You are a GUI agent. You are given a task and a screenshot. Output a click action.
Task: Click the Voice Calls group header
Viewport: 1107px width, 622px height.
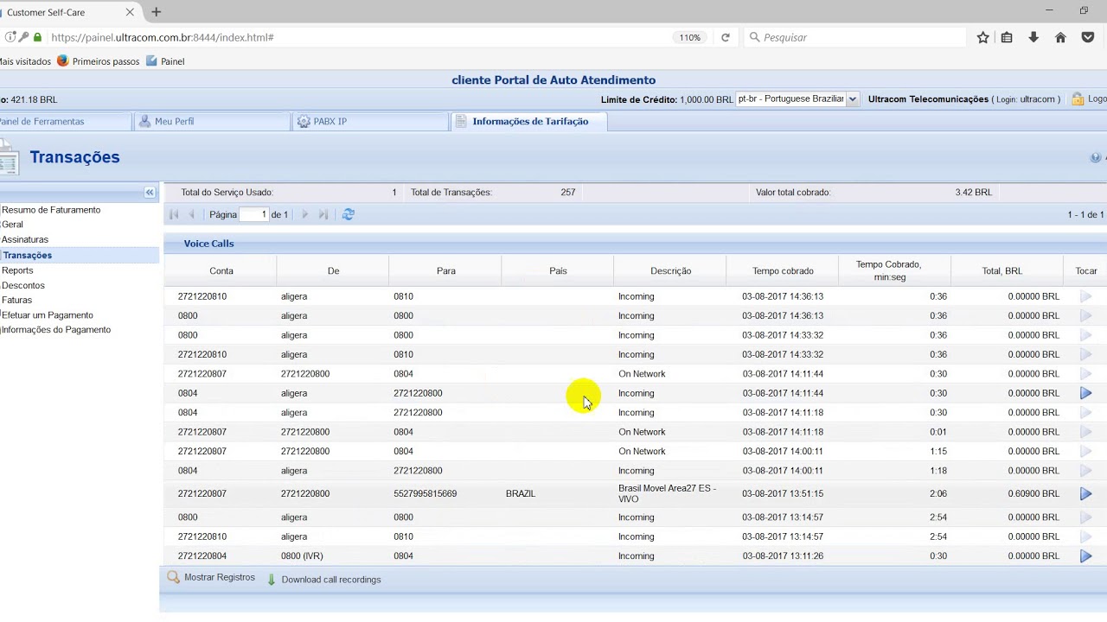(x=208, y=244)
